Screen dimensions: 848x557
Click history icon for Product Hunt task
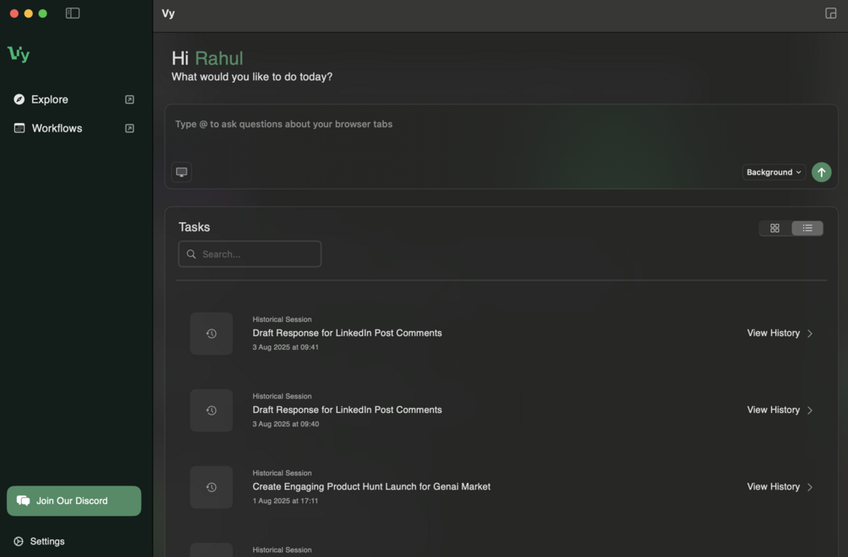(212, 487)
